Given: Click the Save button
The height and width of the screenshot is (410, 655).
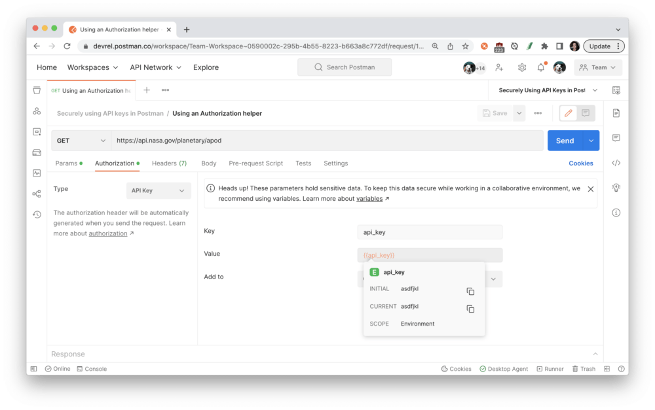Looking at the screenshot, I should (495, 113).
